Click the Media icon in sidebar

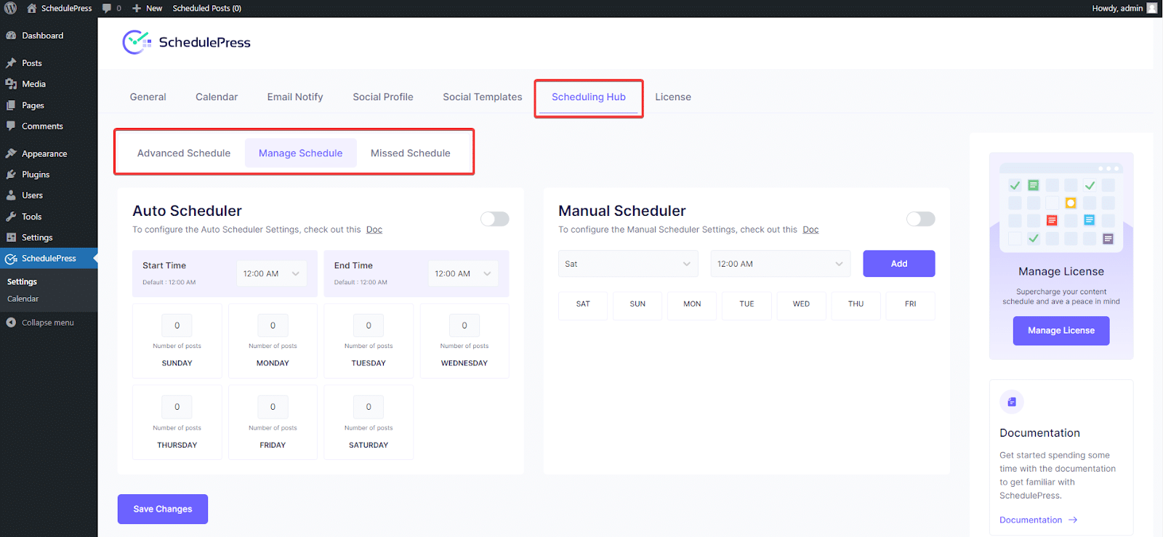pos(11,84)
